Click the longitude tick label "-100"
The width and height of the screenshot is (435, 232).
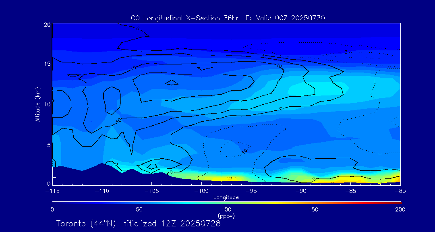click(201, 191)
